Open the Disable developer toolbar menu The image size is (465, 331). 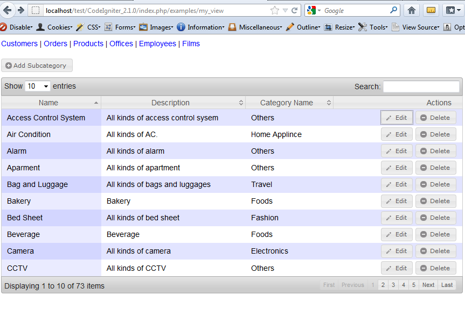tap(17, 27)
